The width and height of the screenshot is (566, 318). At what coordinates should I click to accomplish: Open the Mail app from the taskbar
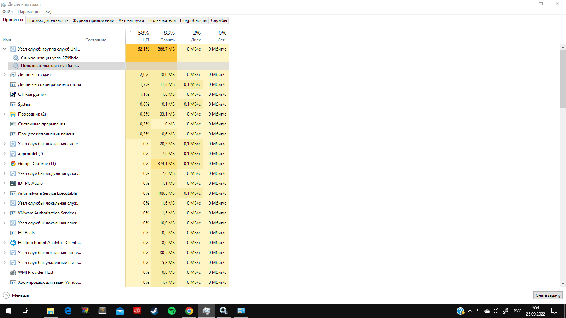tap(120, 311)
